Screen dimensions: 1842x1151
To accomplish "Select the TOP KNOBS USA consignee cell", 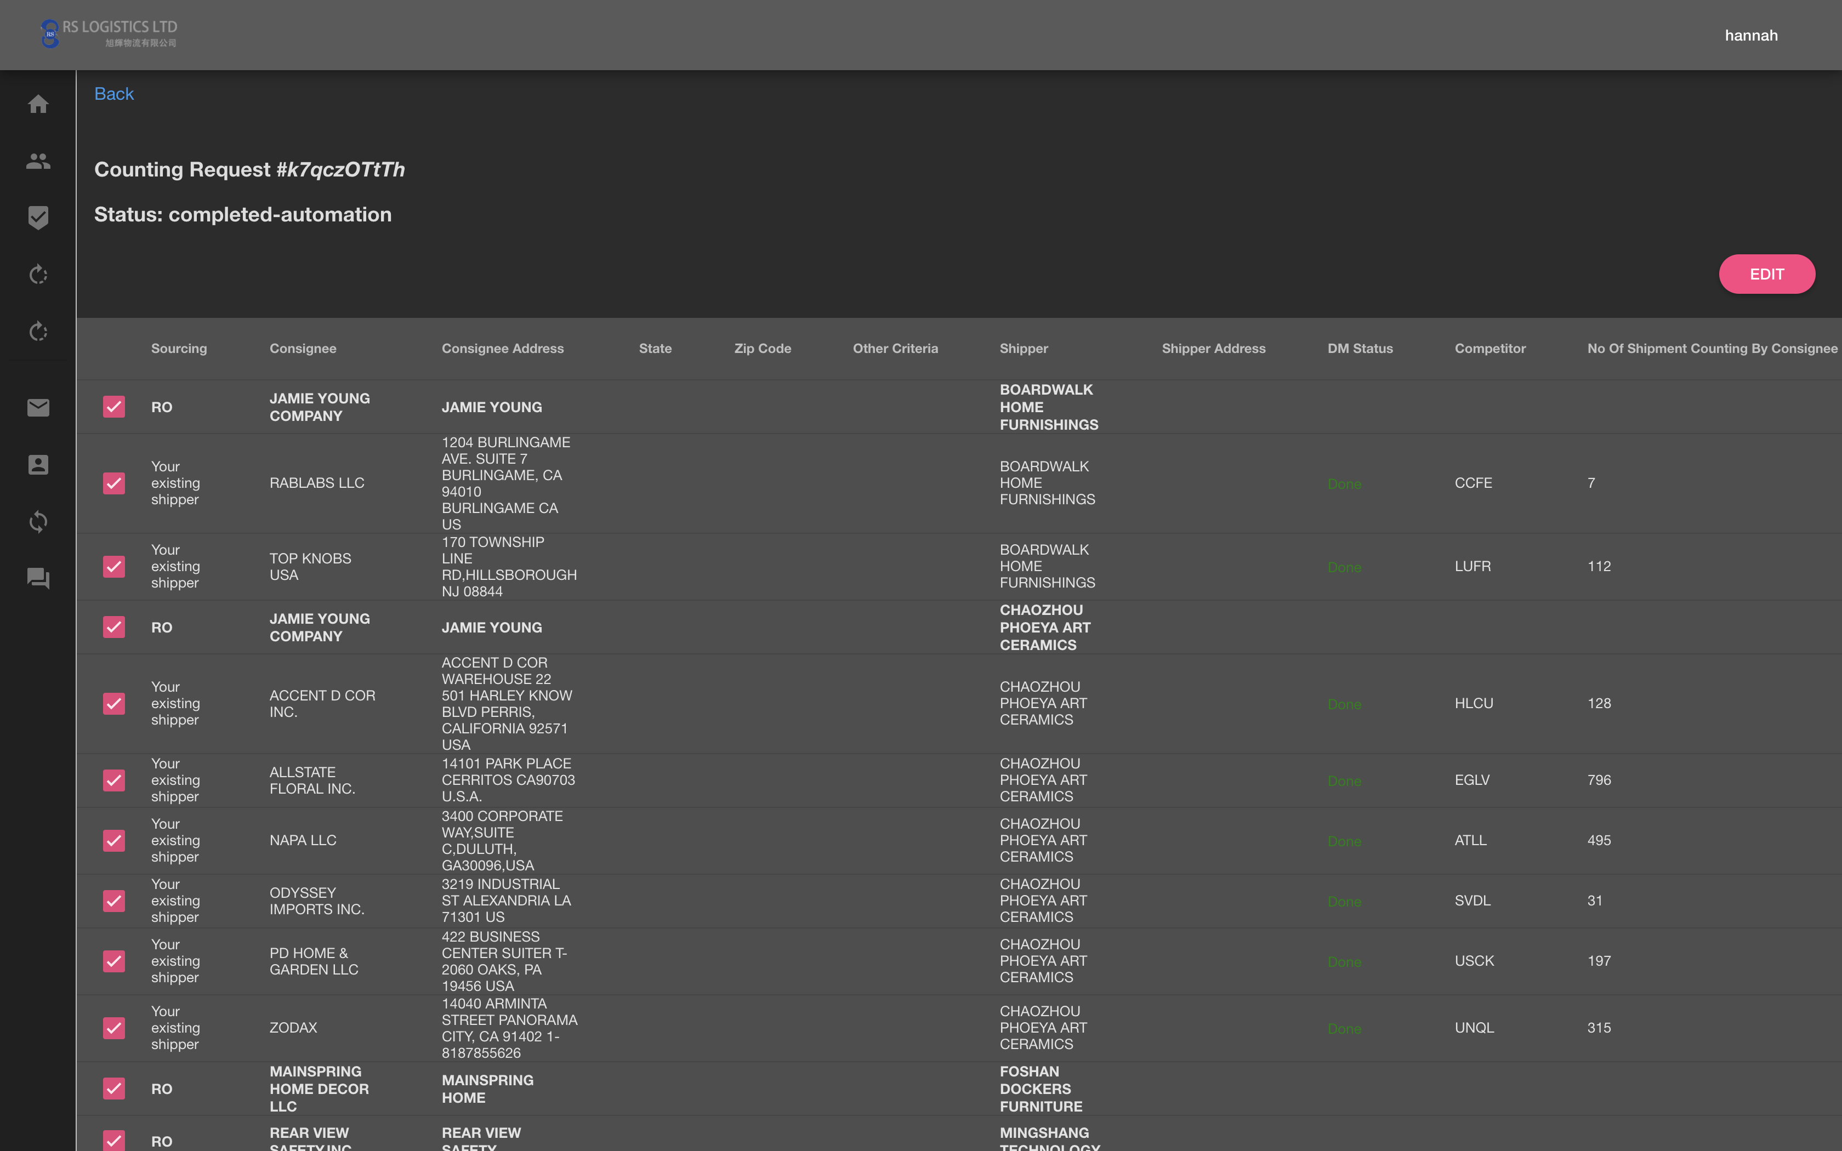I will (x=310, y=566).
